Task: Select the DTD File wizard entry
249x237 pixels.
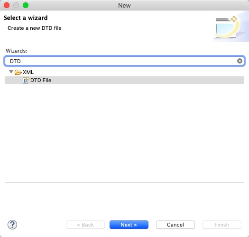Action: [x=124, y=80]
